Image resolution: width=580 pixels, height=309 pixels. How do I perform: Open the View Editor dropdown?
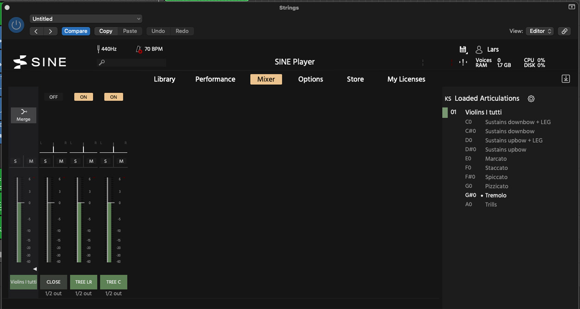coord(540,31)
